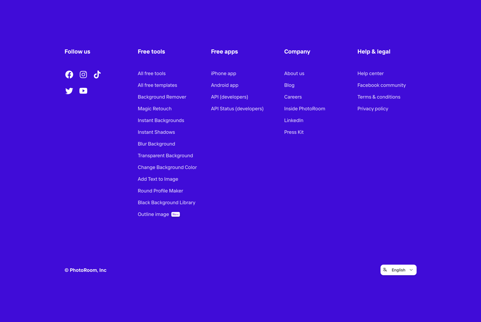View the Privacy policy

tap(373, 108)
